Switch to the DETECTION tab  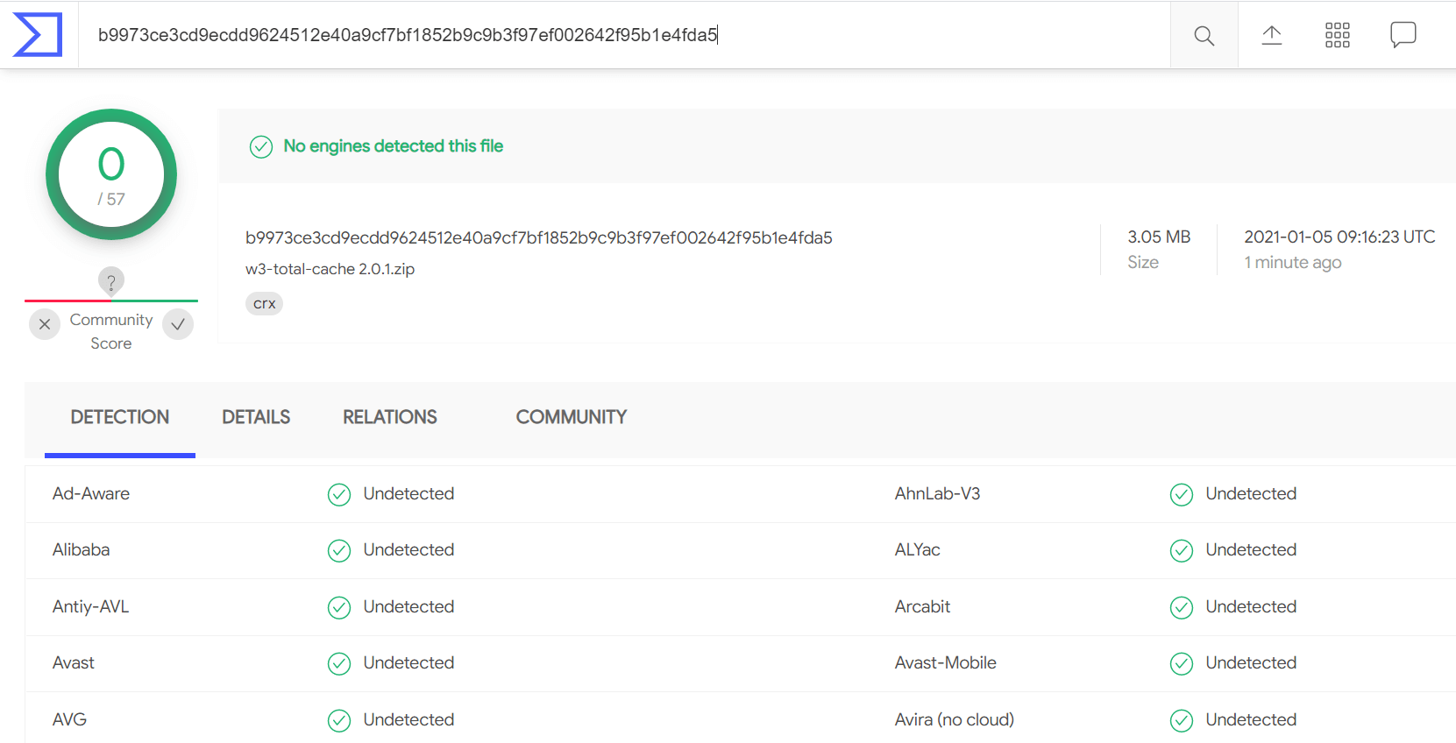click(120, 417)
